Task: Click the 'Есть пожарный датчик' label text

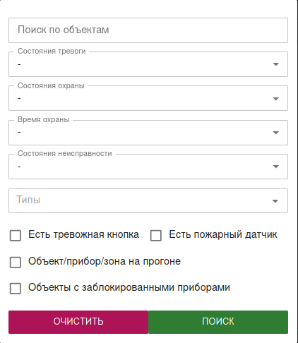Action: 223,235
